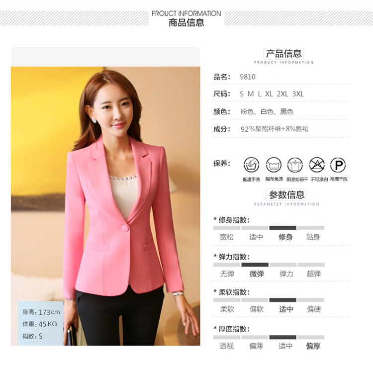Click the 产品信息 section heading
The width and height of the screenshot is (373, 374).
(x=283, y=54)
